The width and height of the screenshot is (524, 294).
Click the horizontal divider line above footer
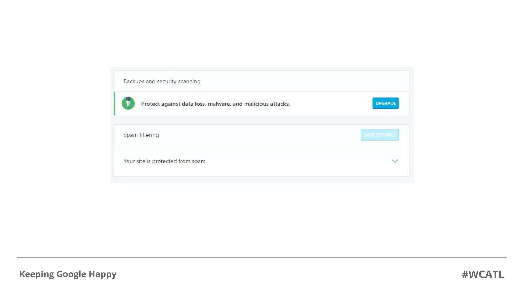pos(262,258)
